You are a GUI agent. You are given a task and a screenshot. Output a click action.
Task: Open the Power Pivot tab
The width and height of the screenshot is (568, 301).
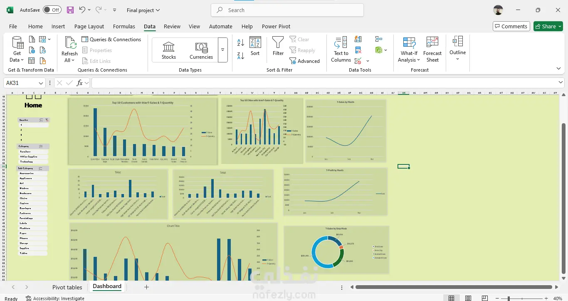coord(276,26)
